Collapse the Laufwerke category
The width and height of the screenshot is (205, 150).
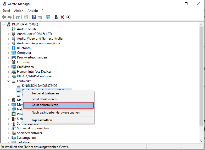[8, 81]
